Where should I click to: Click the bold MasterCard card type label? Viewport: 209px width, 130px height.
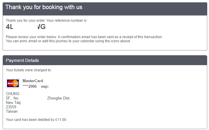point(33,81)
